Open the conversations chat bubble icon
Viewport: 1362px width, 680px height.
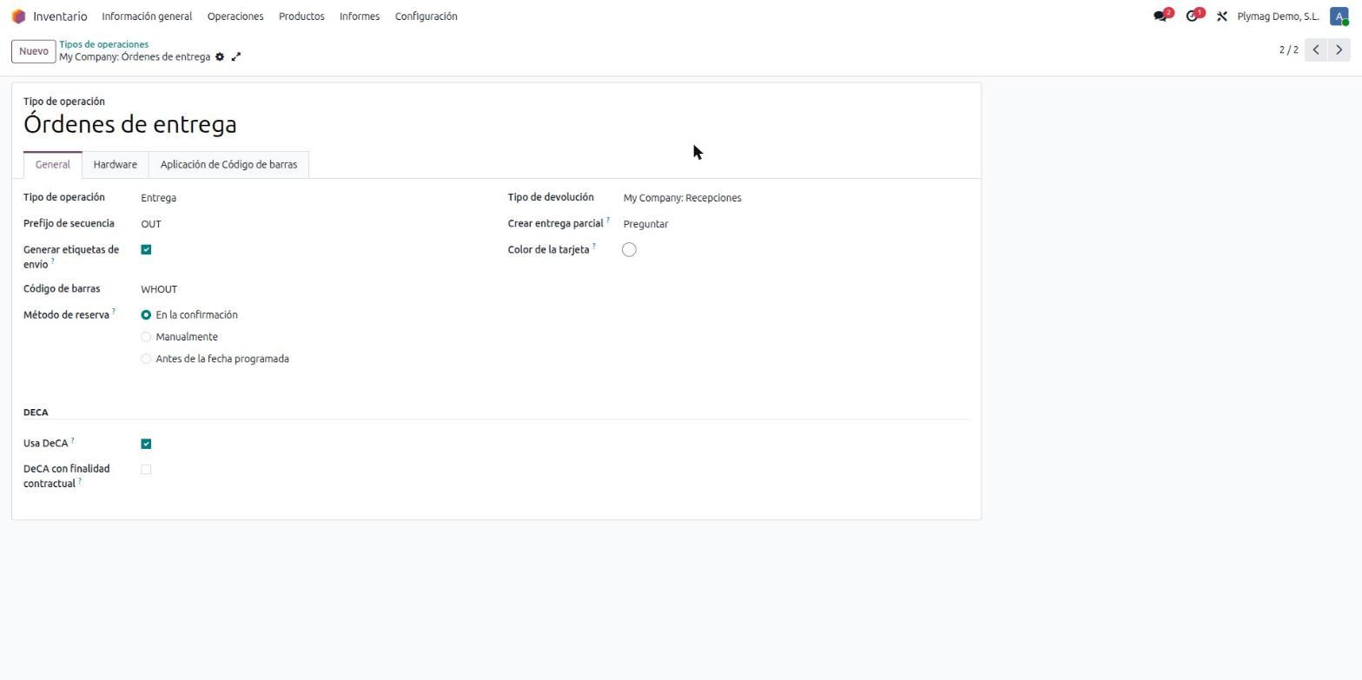pos(1160,17)
